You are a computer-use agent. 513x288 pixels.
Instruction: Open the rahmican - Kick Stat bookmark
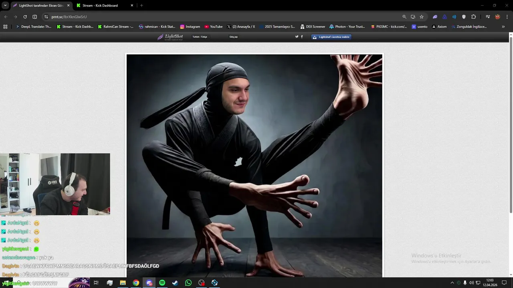pos(157,27)
